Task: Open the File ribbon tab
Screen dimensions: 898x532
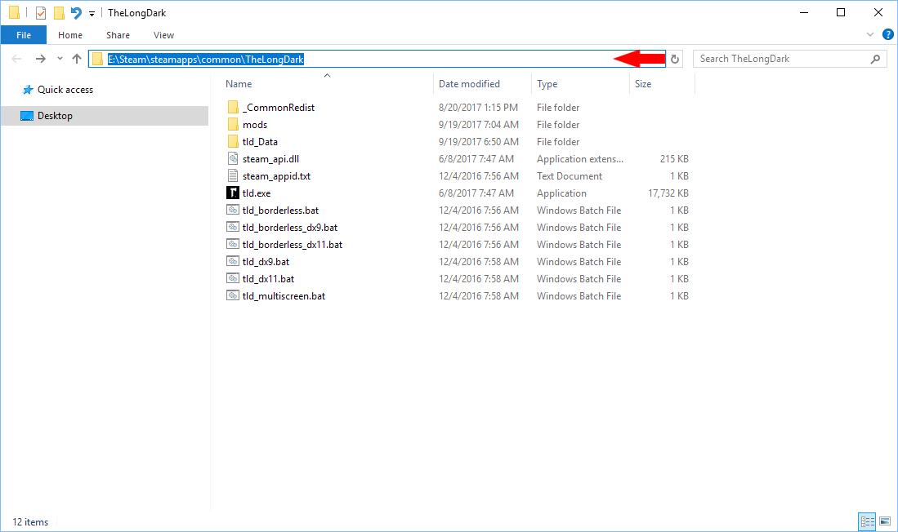Action: [x=24, y=35]
